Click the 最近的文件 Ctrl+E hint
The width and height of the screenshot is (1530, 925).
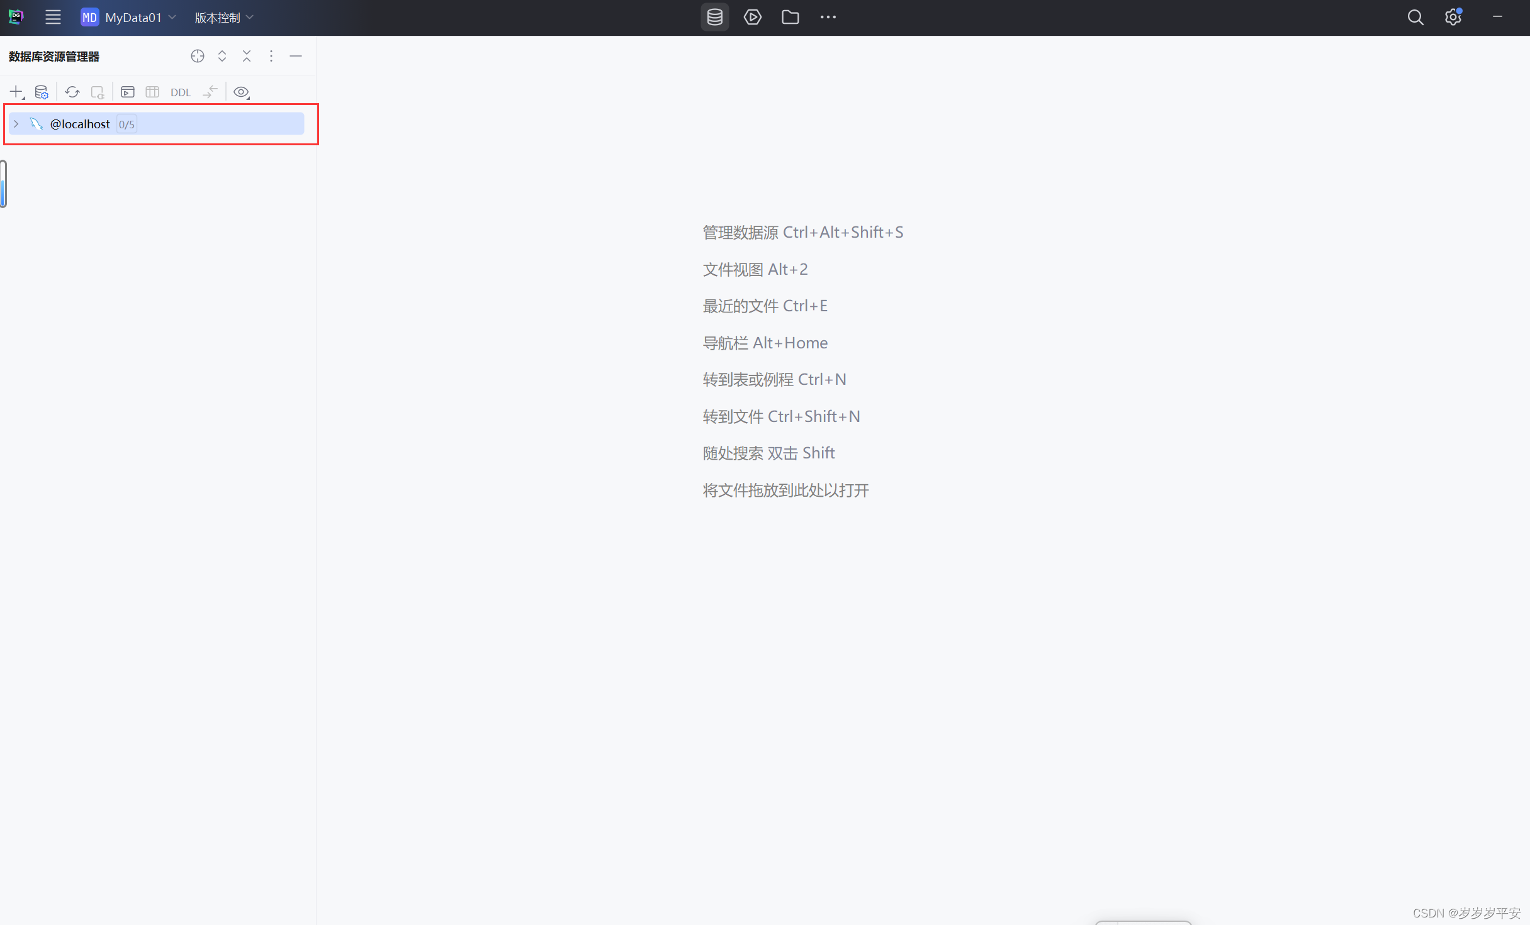[x=765, y=306]
